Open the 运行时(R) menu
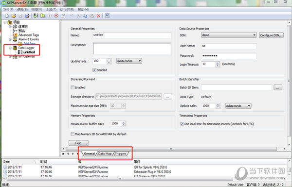292x187 pixels. click(x=67, y=10)
